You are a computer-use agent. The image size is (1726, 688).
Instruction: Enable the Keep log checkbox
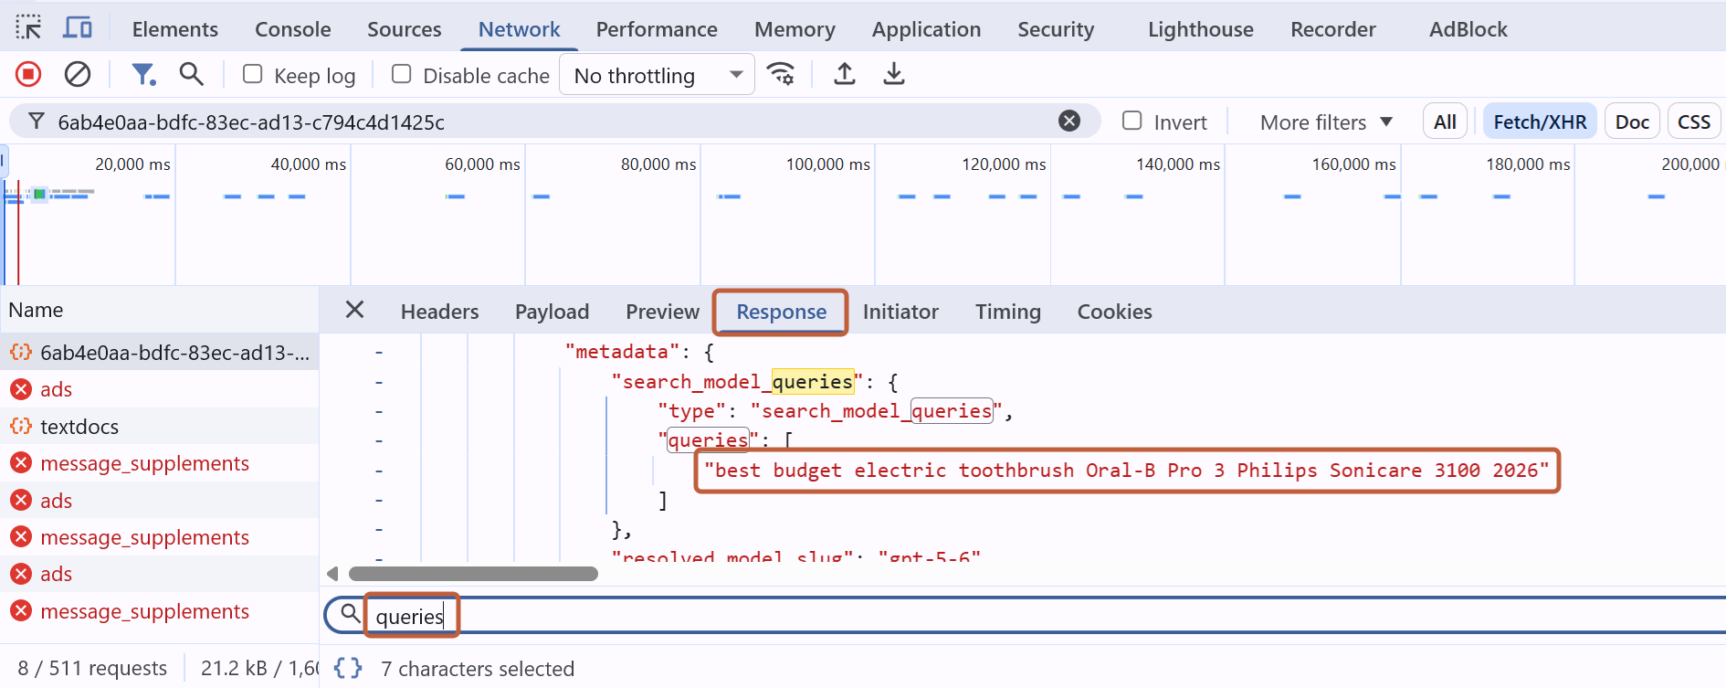253,74
